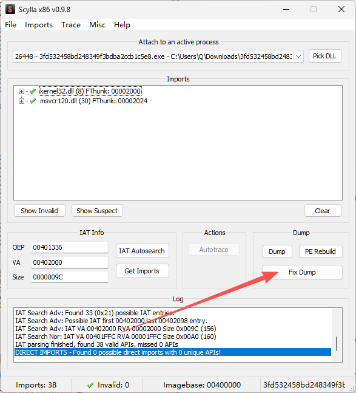Click the IAT Autosearch button
Image resolution: width=356 pixels, height=393 pixels.
coord(142,251)
